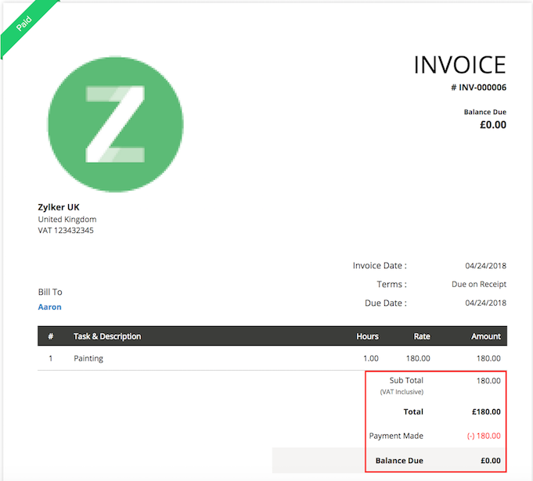
Task: Click the United Kingdom address line
Action: click(67, 219)
